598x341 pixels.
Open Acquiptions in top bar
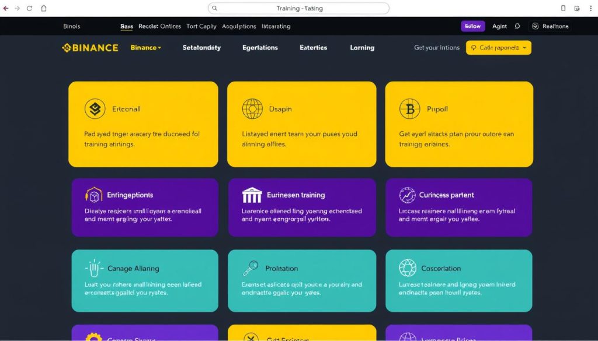click(239, 26)
